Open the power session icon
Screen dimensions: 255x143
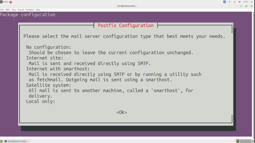(x=252, y=2)
